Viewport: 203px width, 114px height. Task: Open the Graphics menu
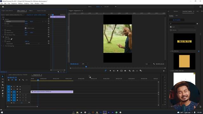pyautogui.click(x=27, y=3)
